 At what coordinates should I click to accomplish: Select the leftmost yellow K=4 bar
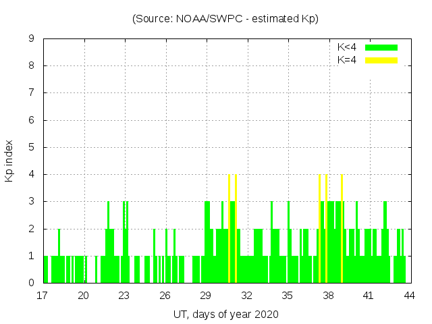230,228
